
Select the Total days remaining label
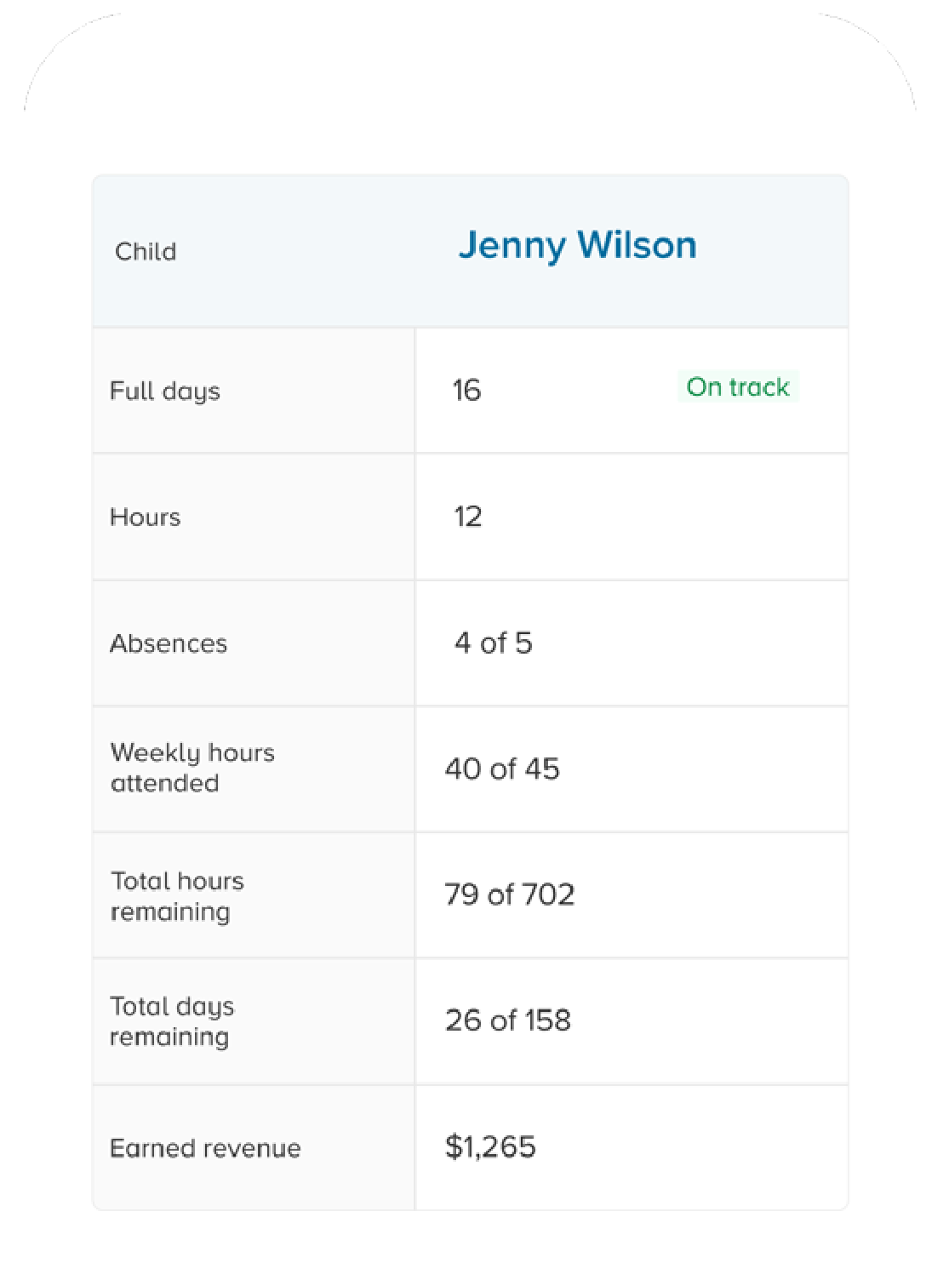[172, 1021]
